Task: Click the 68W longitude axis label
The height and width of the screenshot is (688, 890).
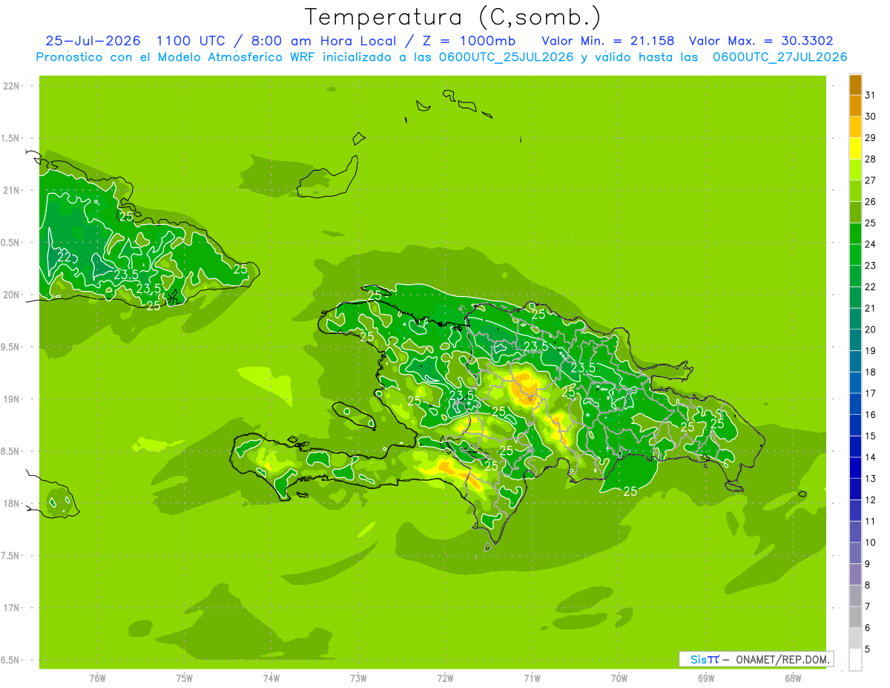Action: (793, 678)
